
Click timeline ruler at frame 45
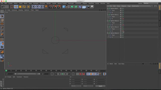tap(51, 70)
